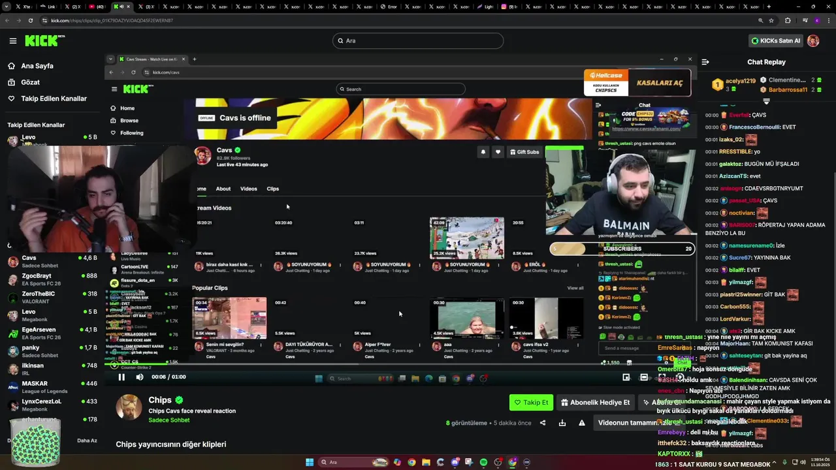Switch to the Error browser tab
836x470 pixels.
click(x=389, y=7)
